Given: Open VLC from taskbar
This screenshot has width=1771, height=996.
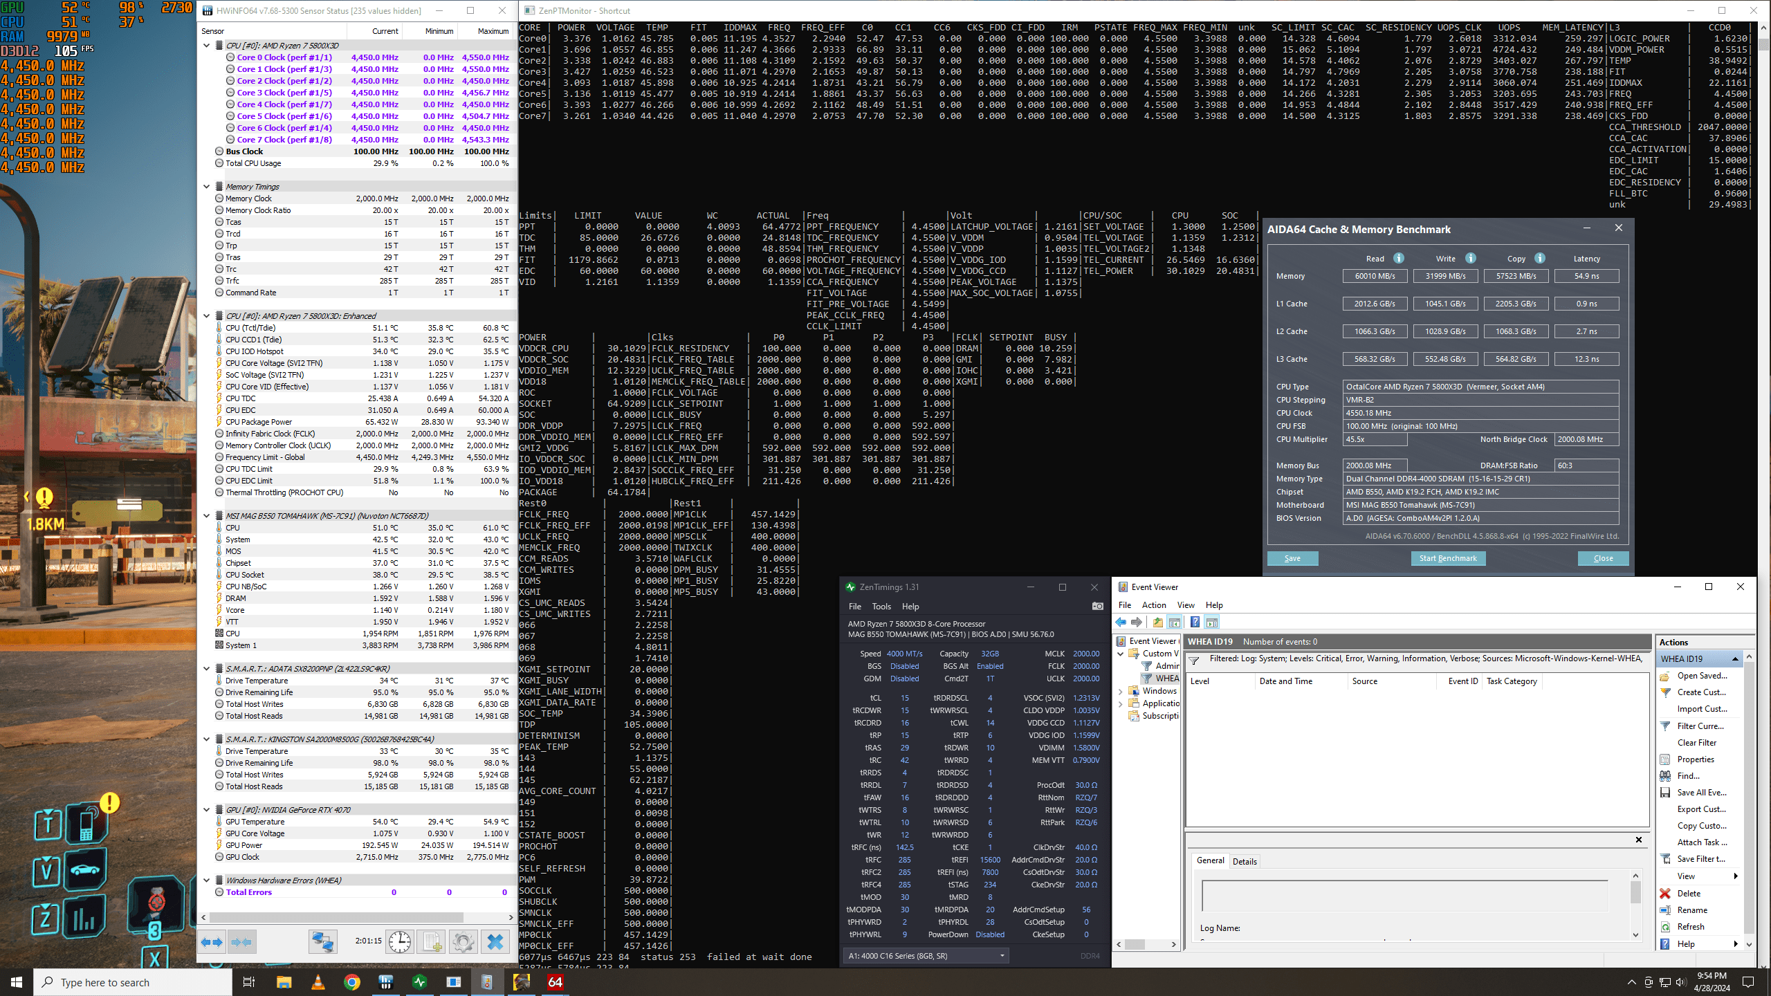Looking at the screenshot, I should click(x=318, y=982).
